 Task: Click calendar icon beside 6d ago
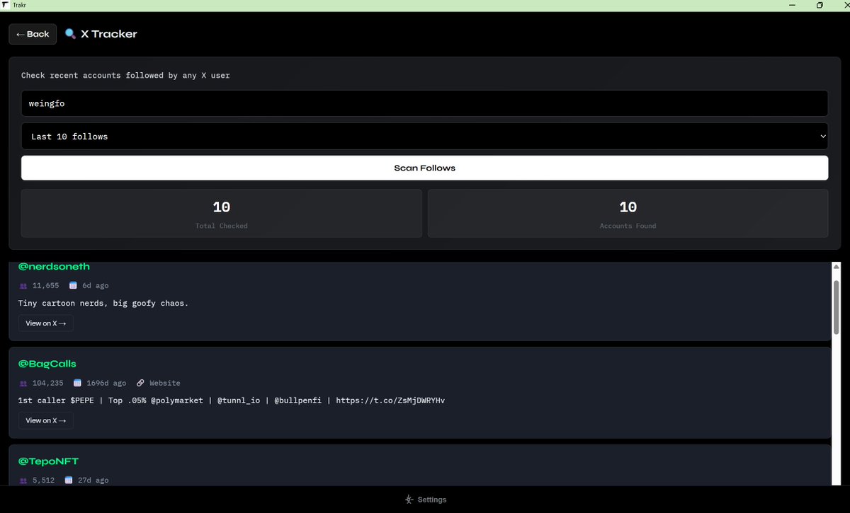click(74, 286)
